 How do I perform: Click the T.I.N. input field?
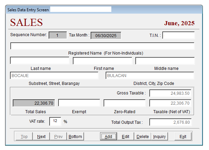coord(178,35)
